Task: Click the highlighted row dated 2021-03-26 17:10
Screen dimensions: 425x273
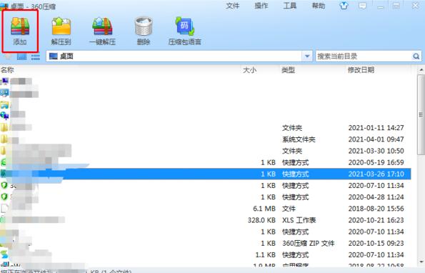Action: [x=206, y=174]
